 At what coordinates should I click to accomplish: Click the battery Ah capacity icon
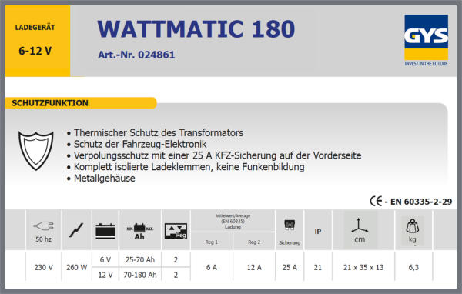140,231
